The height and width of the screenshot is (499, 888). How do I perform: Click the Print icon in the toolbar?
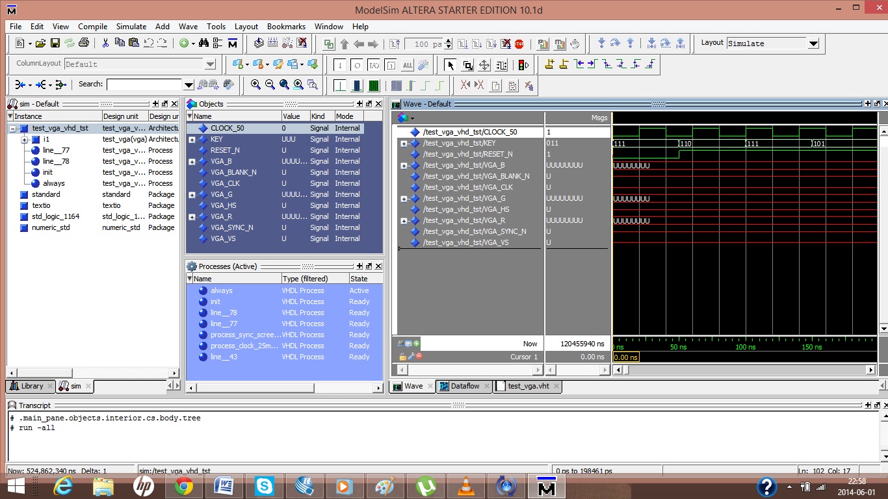(84, 44)
